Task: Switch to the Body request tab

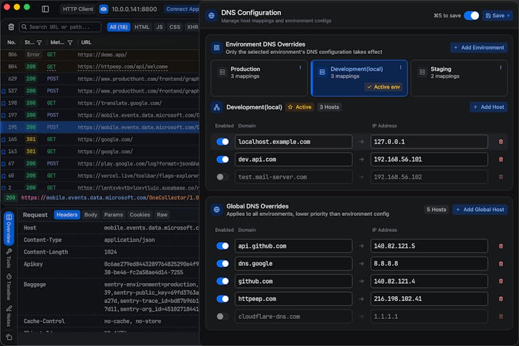Action: click(91, 215)
